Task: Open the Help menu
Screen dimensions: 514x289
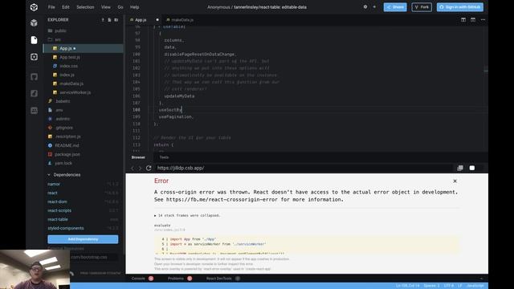Action: pyautogui.click(x=134, y=7)
